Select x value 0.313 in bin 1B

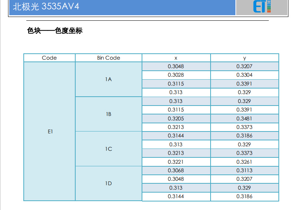(x=176, y=101)
